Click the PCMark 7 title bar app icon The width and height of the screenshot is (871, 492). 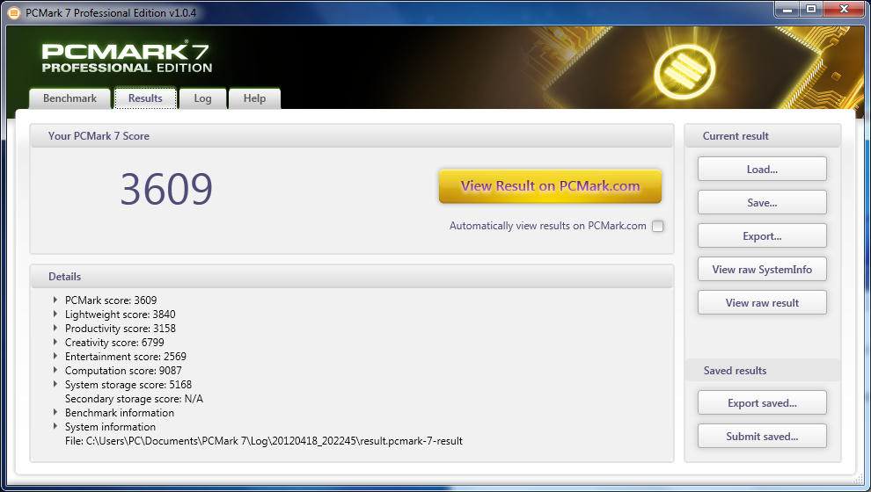click(x=14, y=12)
